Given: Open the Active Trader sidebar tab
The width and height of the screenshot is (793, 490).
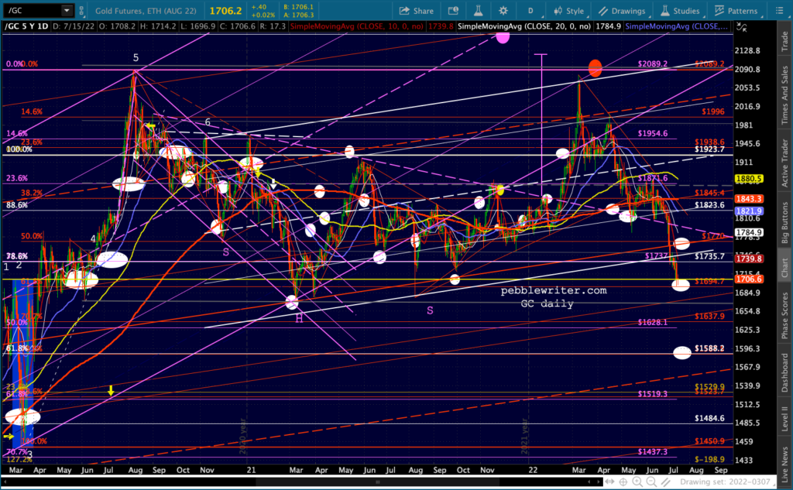Looking at the screenshot, I should click(785, 164).
